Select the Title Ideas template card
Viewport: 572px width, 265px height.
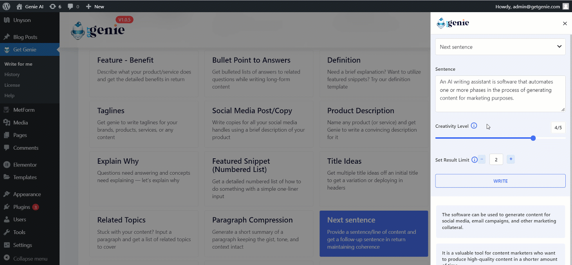point(374,179)
